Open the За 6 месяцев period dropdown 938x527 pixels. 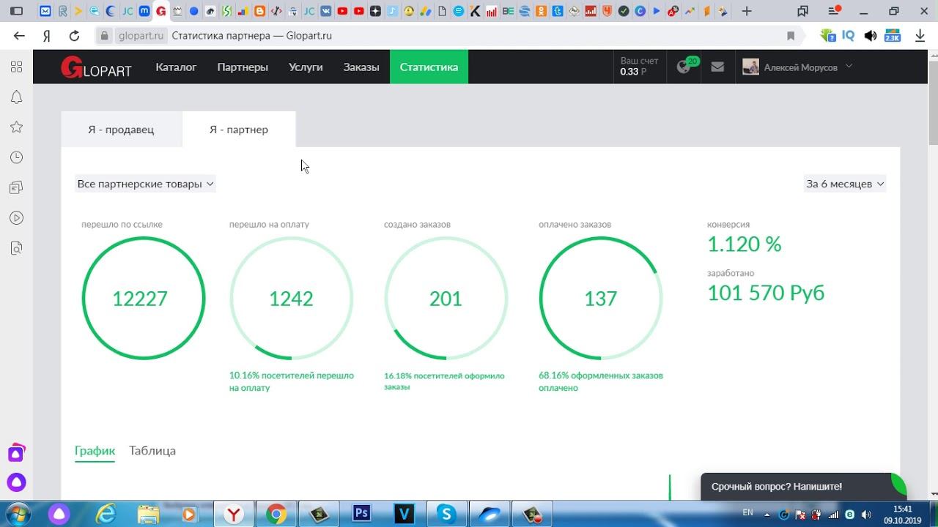click(845, 184)
